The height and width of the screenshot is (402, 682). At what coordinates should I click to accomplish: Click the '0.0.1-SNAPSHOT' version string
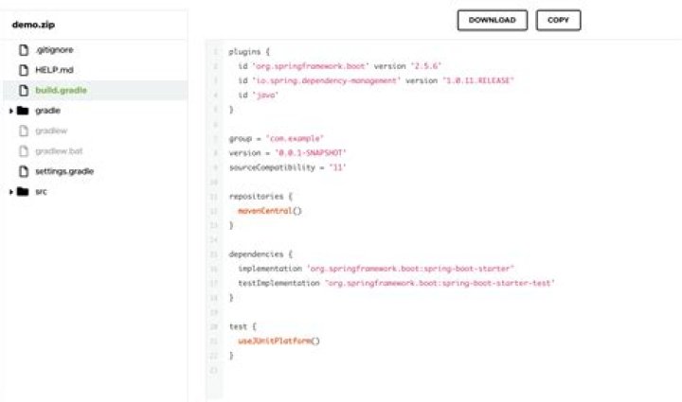(311, 153)
